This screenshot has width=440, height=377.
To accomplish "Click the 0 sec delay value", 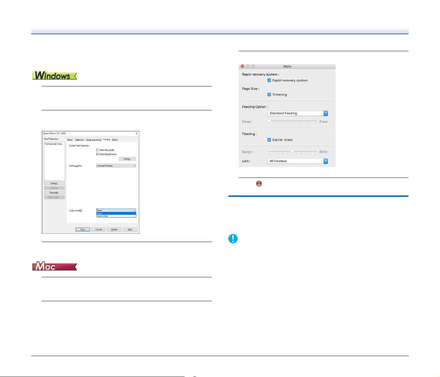I will (x=324, y=122).
